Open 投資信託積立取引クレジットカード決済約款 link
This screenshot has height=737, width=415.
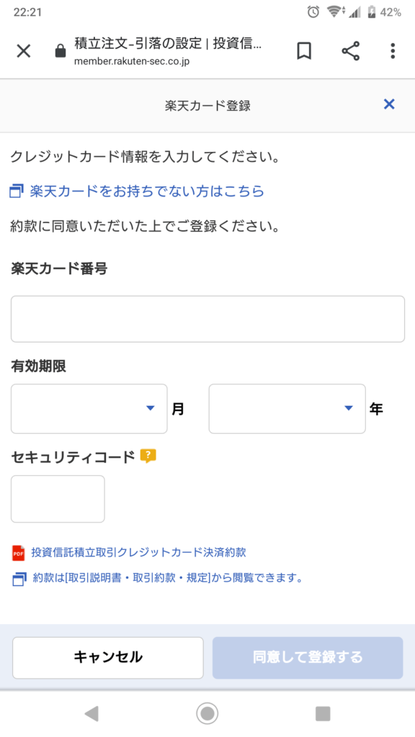(139, 552)
